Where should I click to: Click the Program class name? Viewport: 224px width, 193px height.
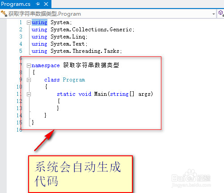coord(74,80)
